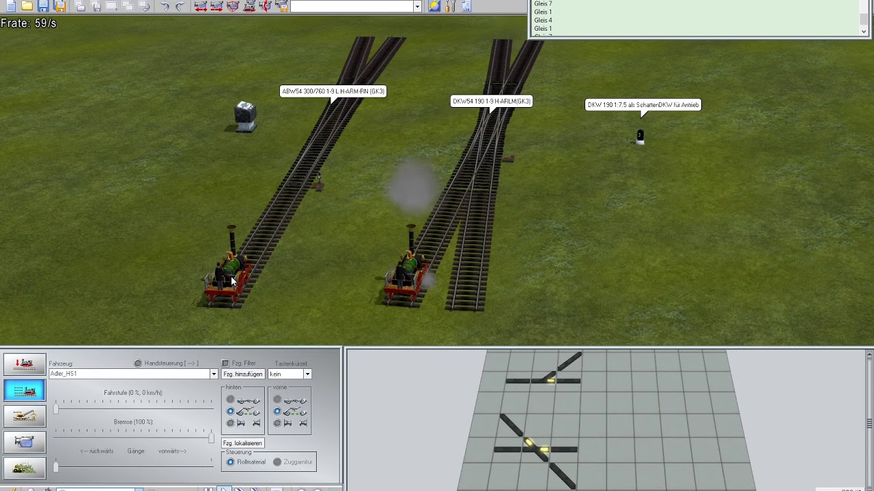
Task: Click the locomotive with disk toolbar icon
Action: pyautogui.click(x=281, y=6)
